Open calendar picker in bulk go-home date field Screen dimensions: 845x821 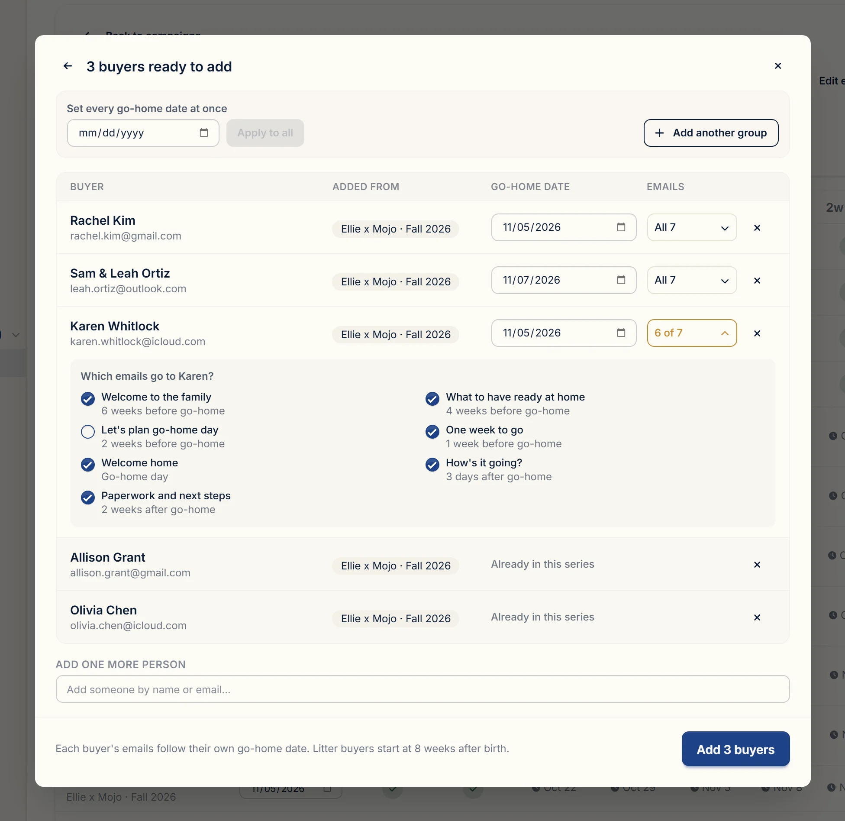pyautogui.click(x=204, y=133)
